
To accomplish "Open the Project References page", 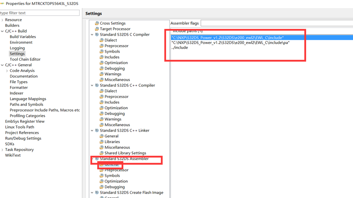I will pyautogui.click(x=22, y=133).
